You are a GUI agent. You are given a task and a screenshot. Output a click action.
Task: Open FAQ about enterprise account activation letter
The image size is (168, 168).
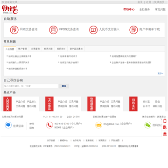132,63
